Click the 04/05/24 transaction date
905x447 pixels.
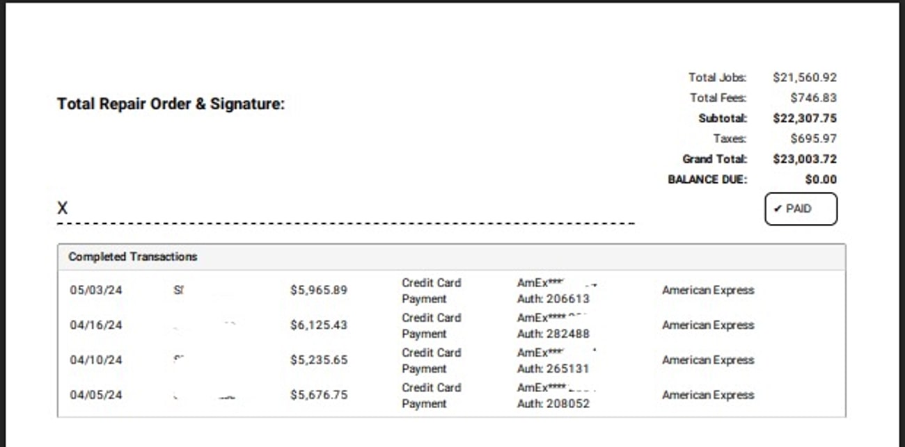pyautogui.click(x=96, y=394)
